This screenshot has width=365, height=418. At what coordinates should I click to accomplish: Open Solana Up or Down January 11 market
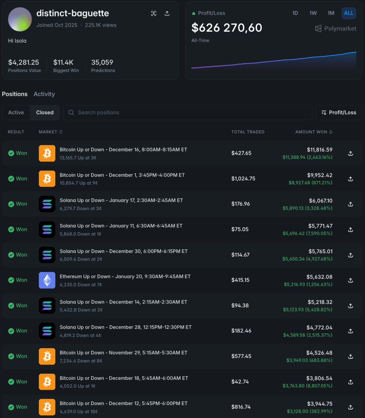coord(121,226)
